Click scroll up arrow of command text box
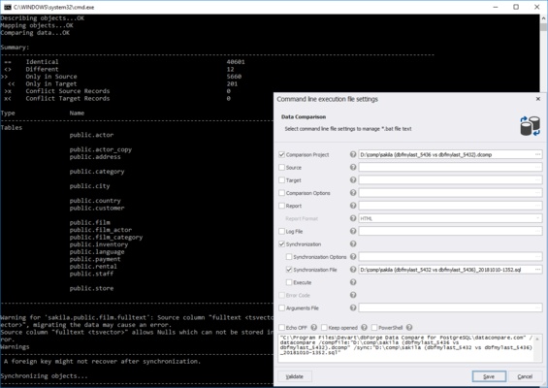This screenshot has width=548, height=388. 538,339
